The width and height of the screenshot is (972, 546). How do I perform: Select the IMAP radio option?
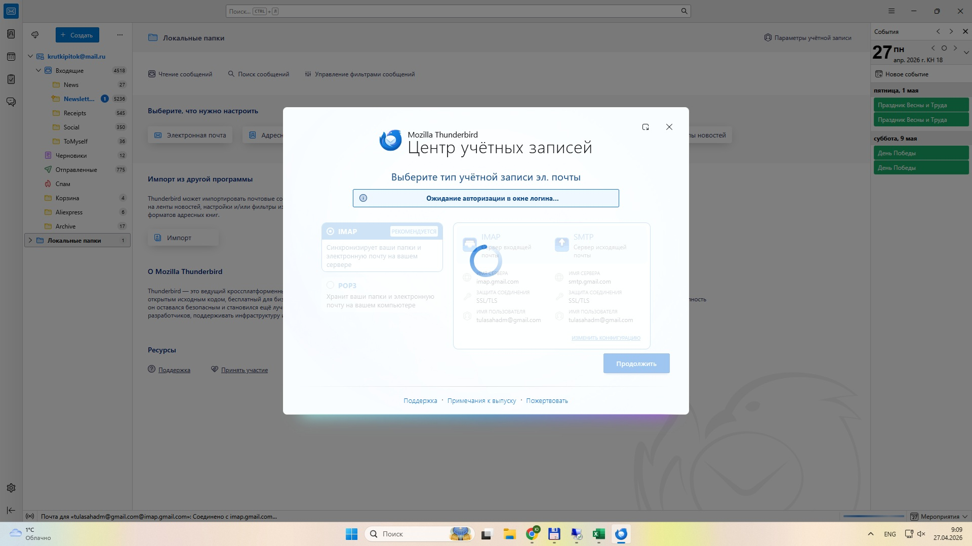pyautogui.click(x=331, y=232)
